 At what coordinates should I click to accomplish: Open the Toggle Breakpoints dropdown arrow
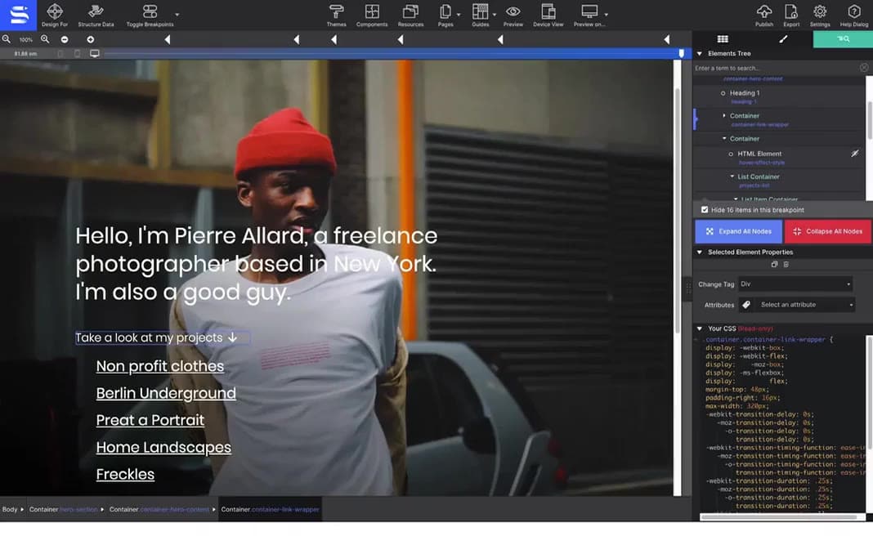[x=177, y=15]
